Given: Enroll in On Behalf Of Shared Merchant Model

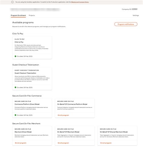Looking at the screenshot, I should click(106, 143).
